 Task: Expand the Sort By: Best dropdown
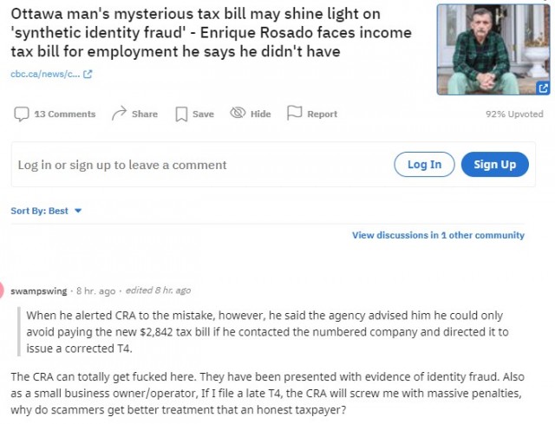pos(46,211)
